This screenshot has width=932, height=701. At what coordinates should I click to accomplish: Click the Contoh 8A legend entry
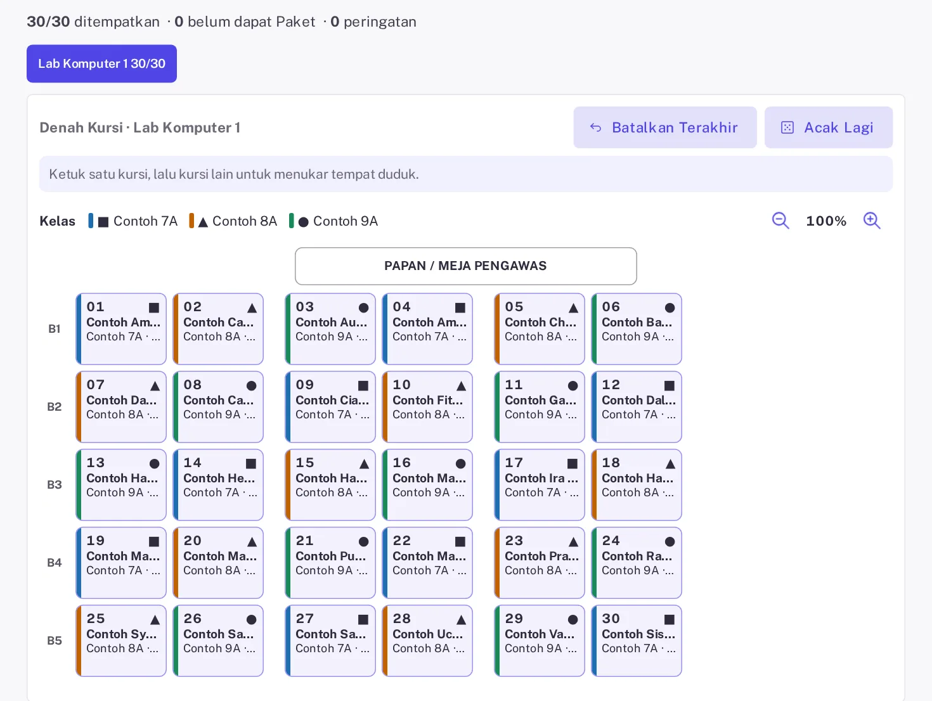pos(233,221)
